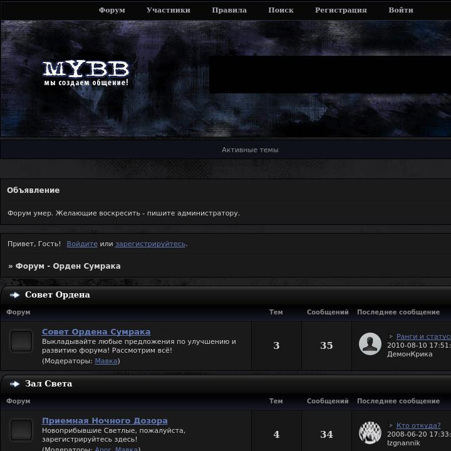Open the Правила menu item
The image size is (451, 451).
point(229,10)
